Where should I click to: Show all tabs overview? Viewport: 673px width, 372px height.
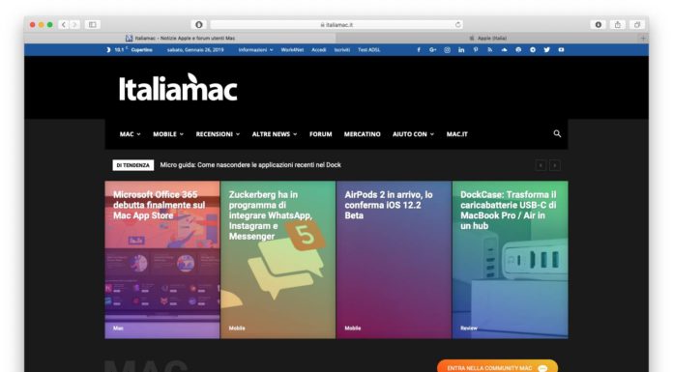coord(637,24)
